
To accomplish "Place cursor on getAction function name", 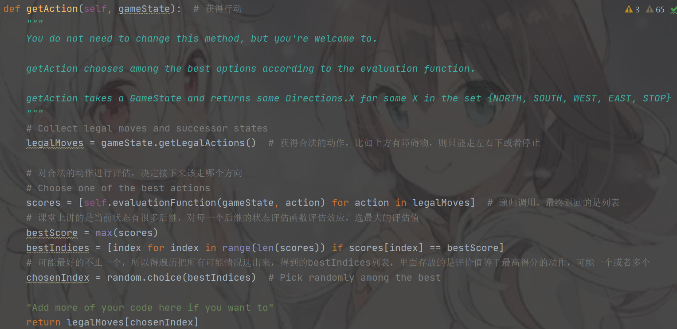I will point(52,9).
